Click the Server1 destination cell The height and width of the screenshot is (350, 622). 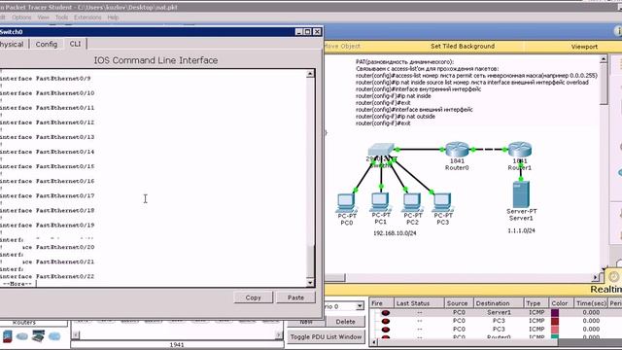click(x=499, y=313)
